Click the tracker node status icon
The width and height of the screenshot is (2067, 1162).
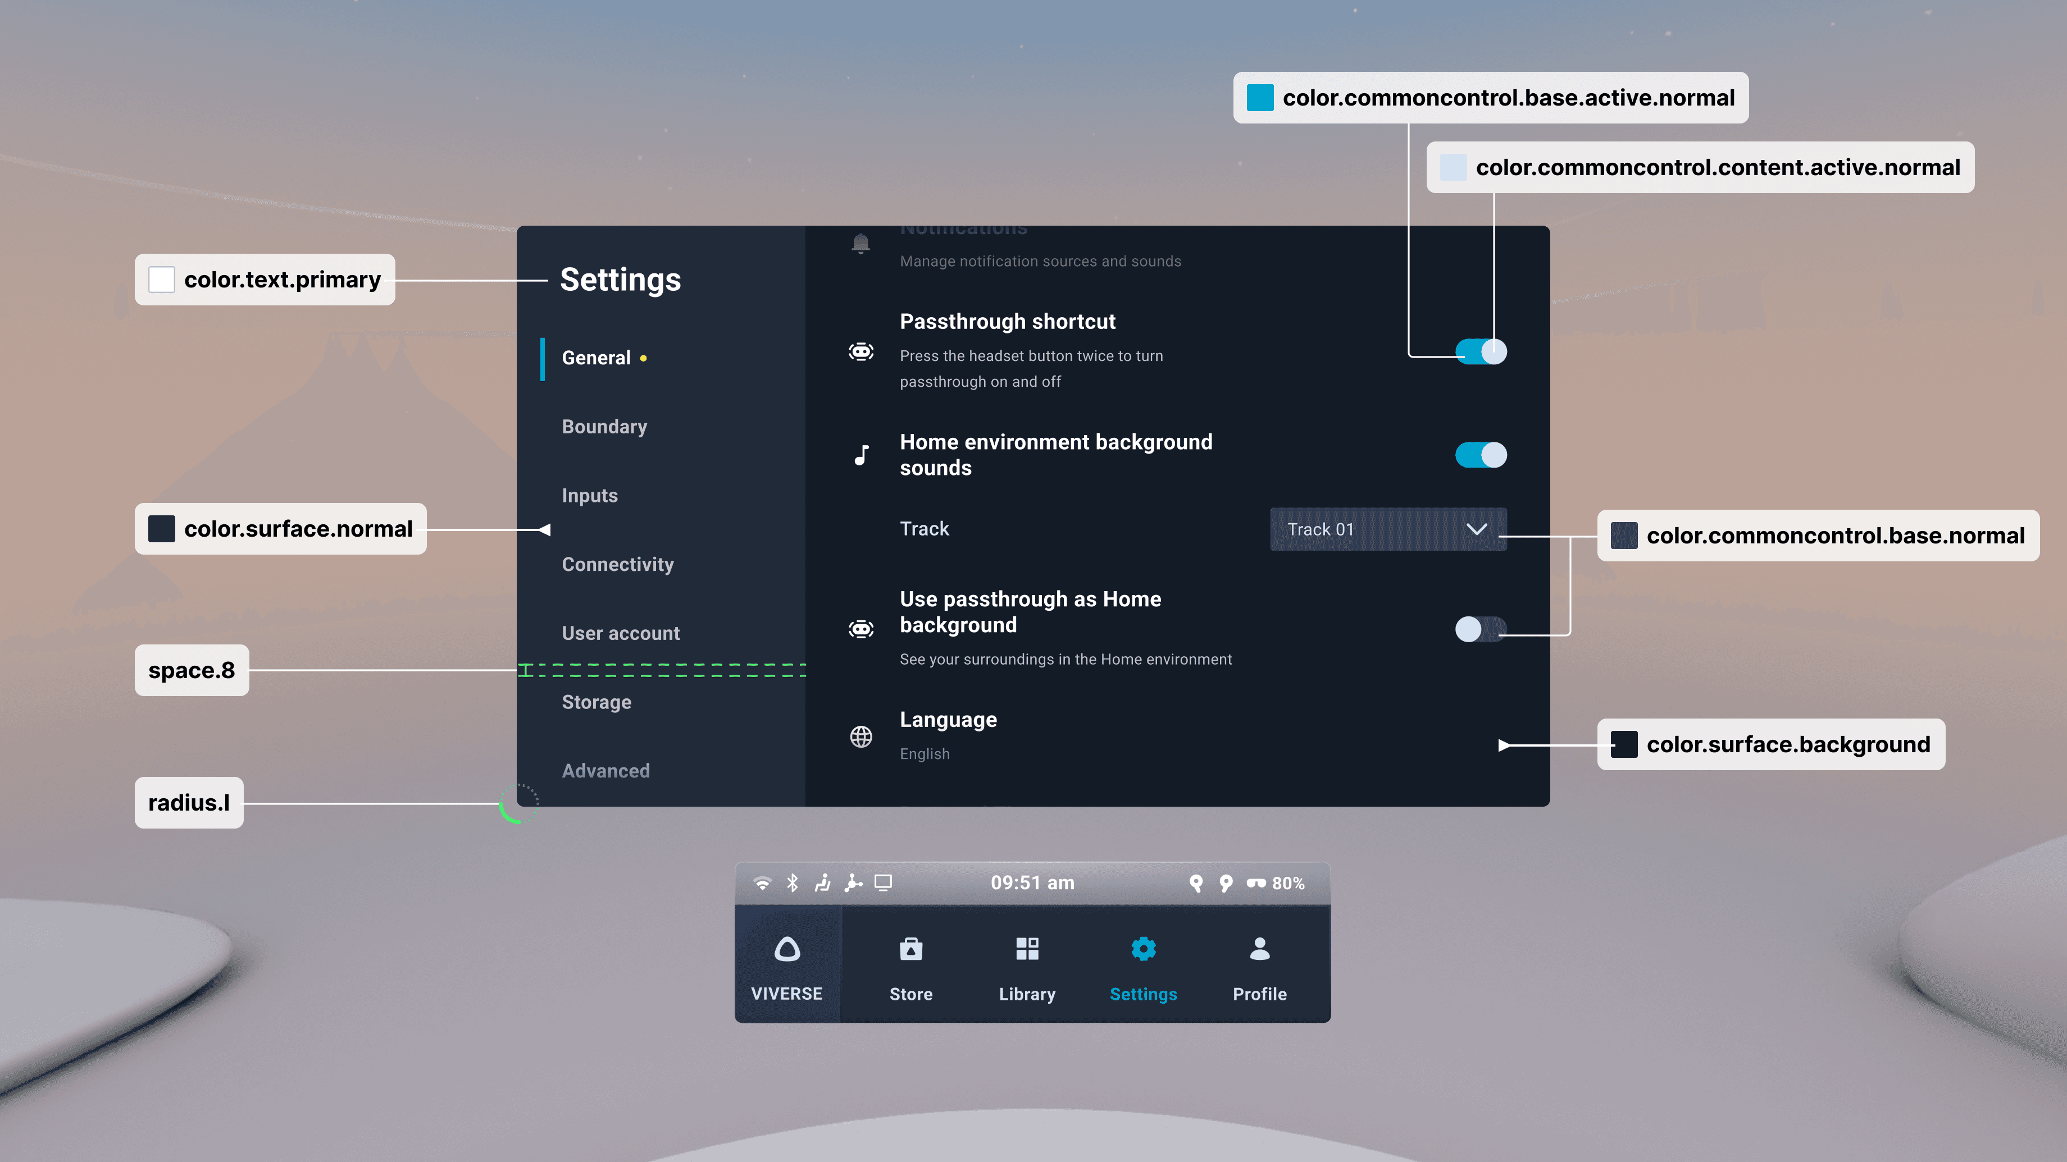tap(853, 883)
